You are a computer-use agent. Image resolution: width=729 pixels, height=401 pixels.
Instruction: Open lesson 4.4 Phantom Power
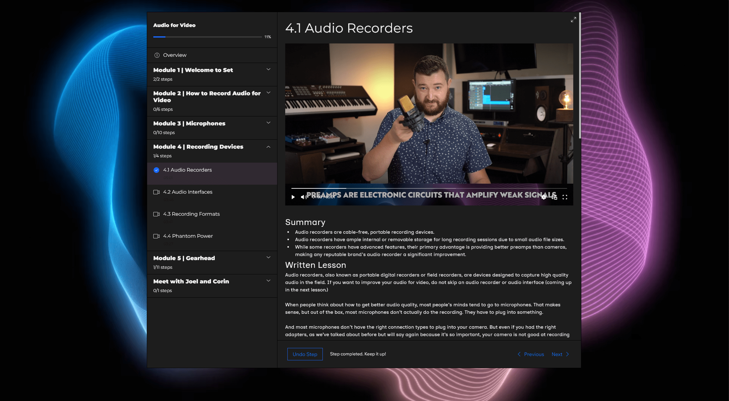click(x=212, y=240)
